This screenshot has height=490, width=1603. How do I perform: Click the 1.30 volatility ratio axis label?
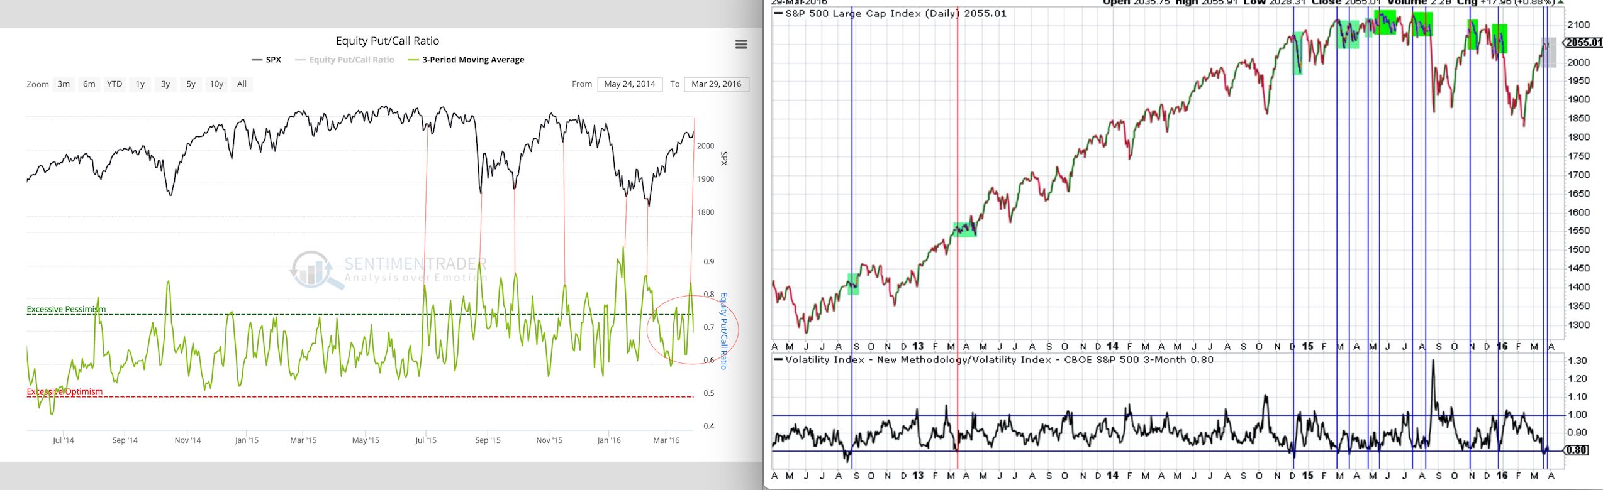[1577, 361]
